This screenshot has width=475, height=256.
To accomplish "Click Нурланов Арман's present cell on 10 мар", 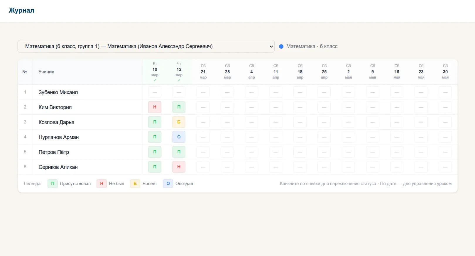I will (x=155, y=137).
